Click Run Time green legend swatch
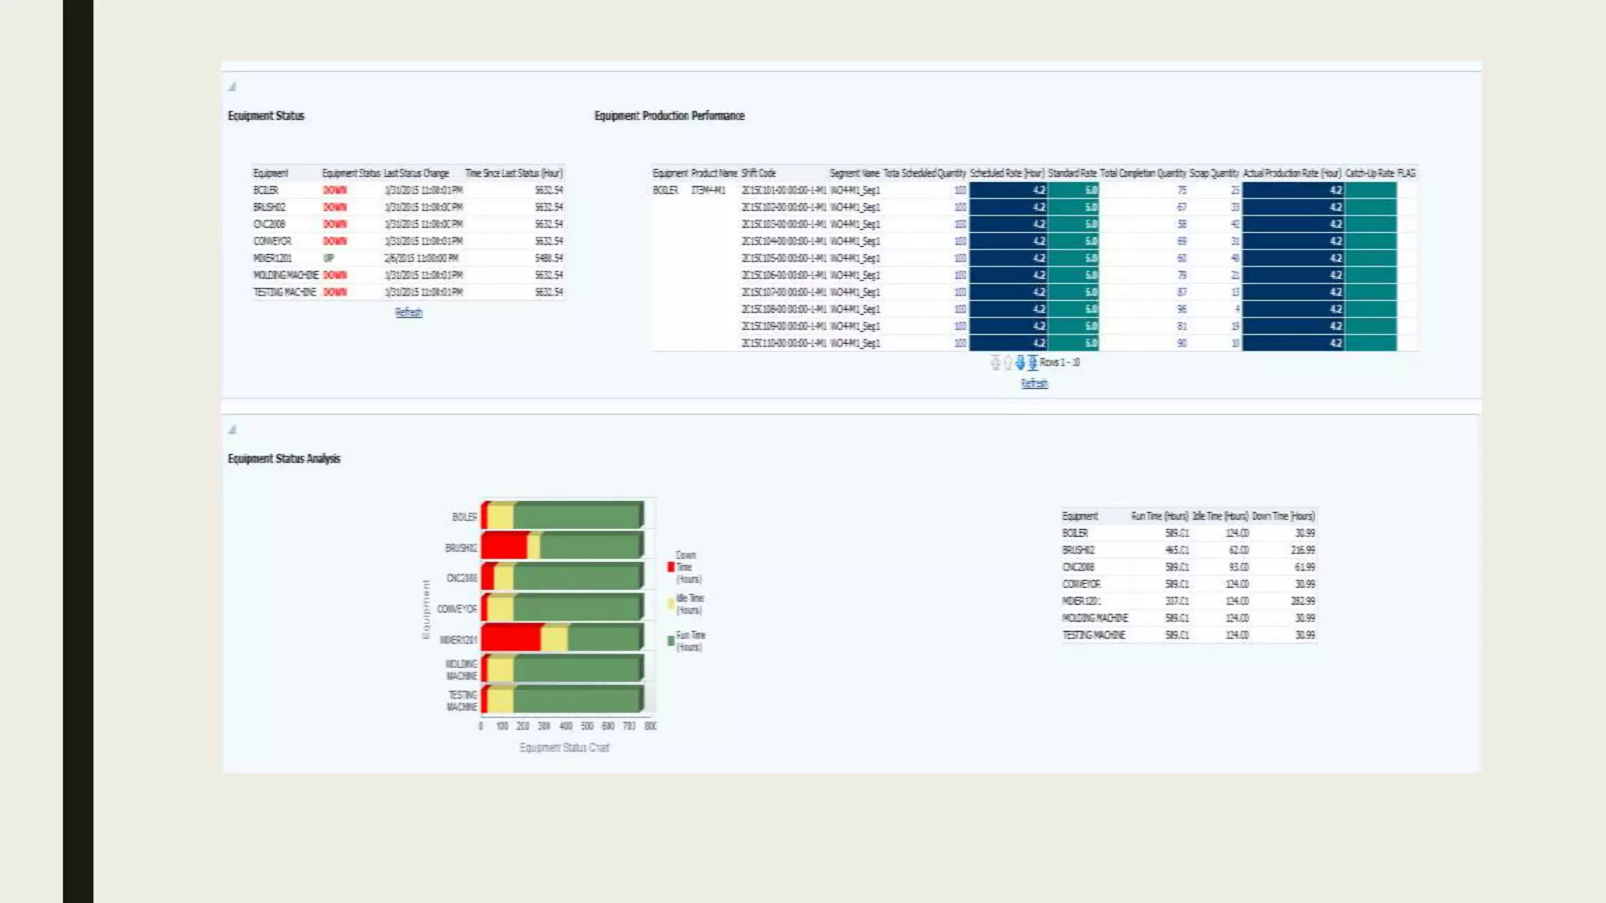1606x903 pixels. pos(670,641)
